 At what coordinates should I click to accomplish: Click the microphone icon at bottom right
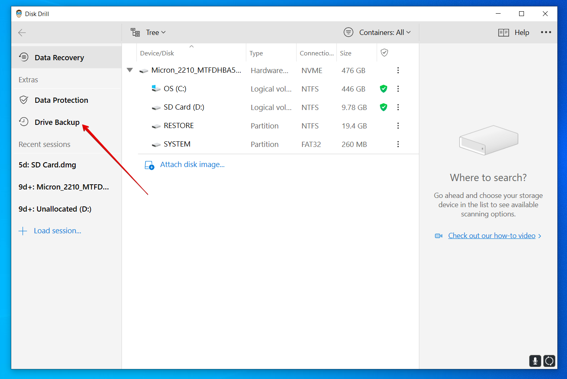pos(535,361)
